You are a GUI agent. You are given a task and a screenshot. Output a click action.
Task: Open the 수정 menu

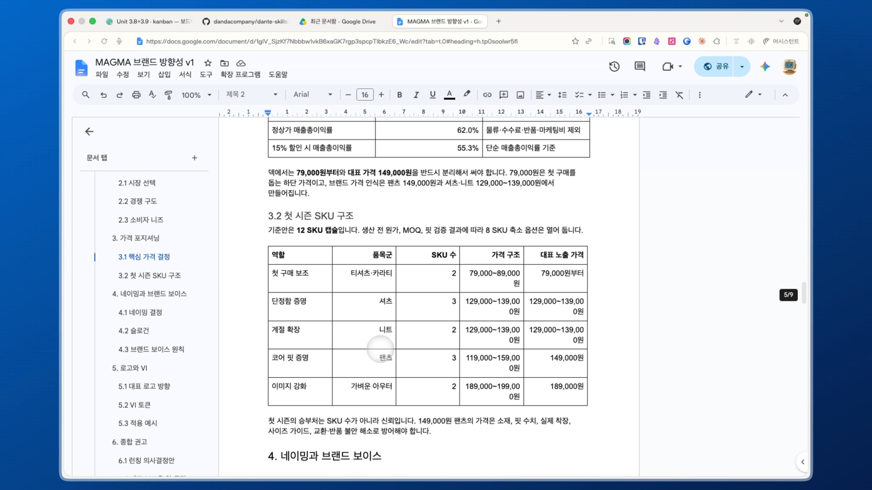point(123,75)
